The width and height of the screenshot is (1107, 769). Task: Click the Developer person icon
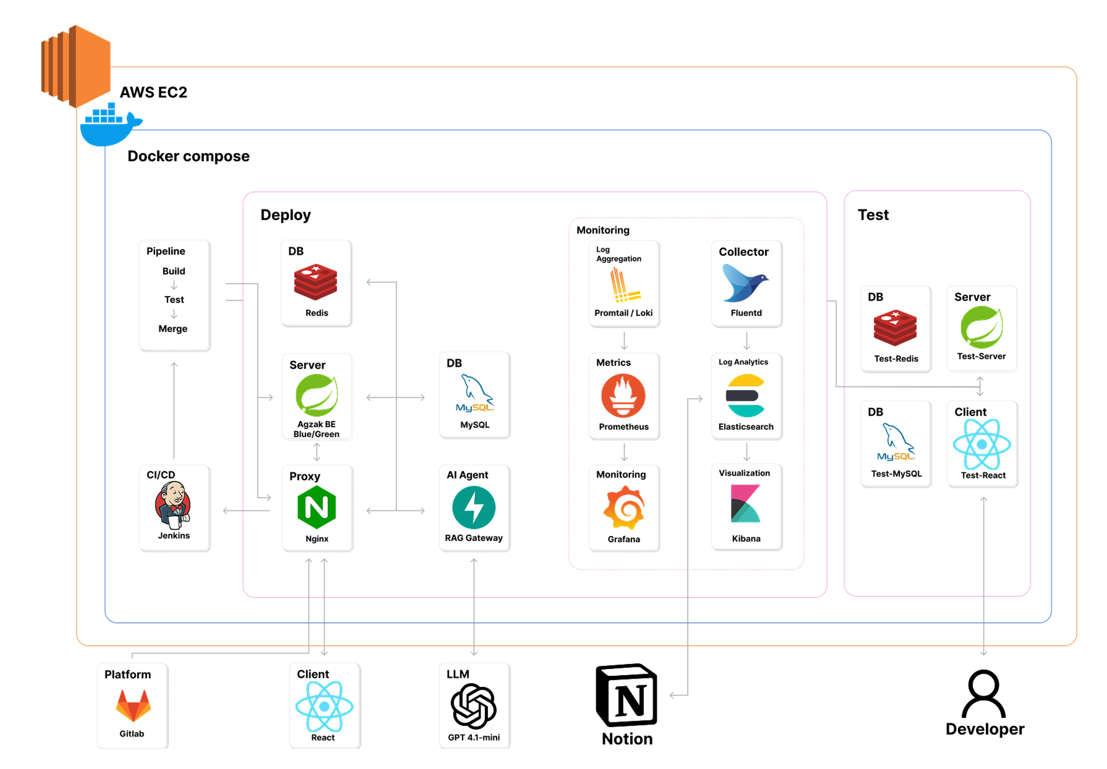click(983, 693)
